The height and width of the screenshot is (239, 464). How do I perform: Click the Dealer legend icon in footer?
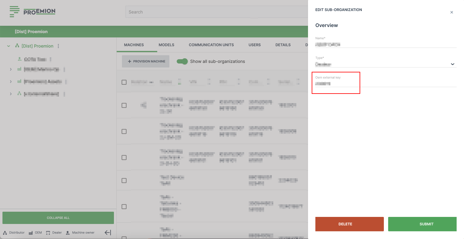point(48,233)
